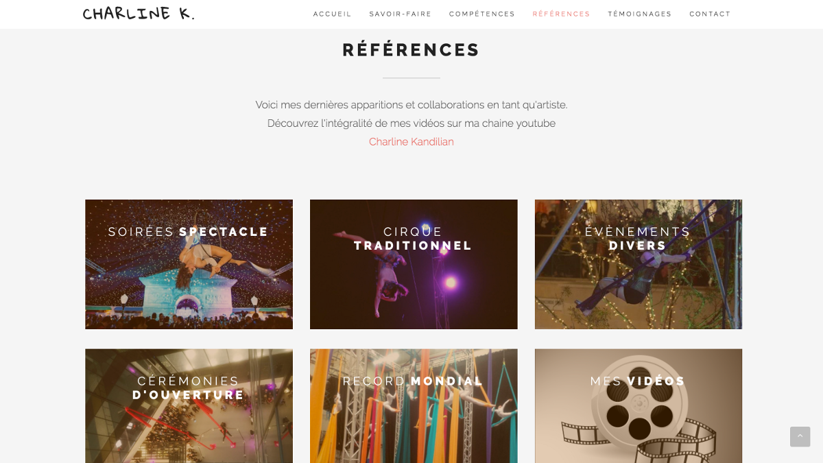Viewport: 823px width, 463px height.
Task: Open the Soirées Spectacle thumbnail
Action: coord(189,264)
